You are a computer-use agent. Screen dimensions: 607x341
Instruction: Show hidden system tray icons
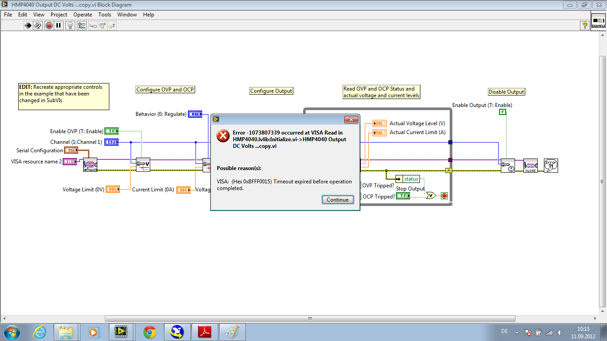tap(516, 332)
